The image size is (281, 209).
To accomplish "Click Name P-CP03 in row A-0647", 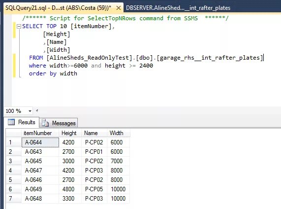I will click(x=94, y=171).
